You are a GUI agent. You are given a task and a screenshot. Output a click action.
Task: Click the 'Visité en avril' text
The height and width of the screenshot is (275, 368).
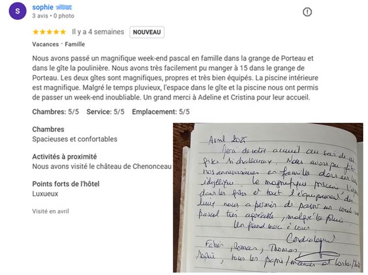(51, 211)
